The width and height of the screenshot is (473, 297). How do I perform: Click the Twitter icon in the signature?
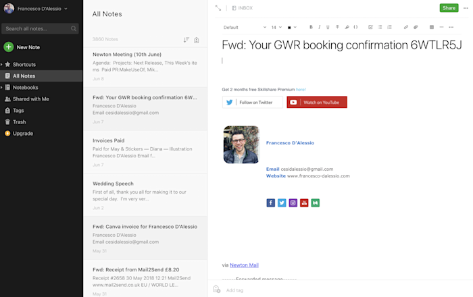click(x=282, y=203)
